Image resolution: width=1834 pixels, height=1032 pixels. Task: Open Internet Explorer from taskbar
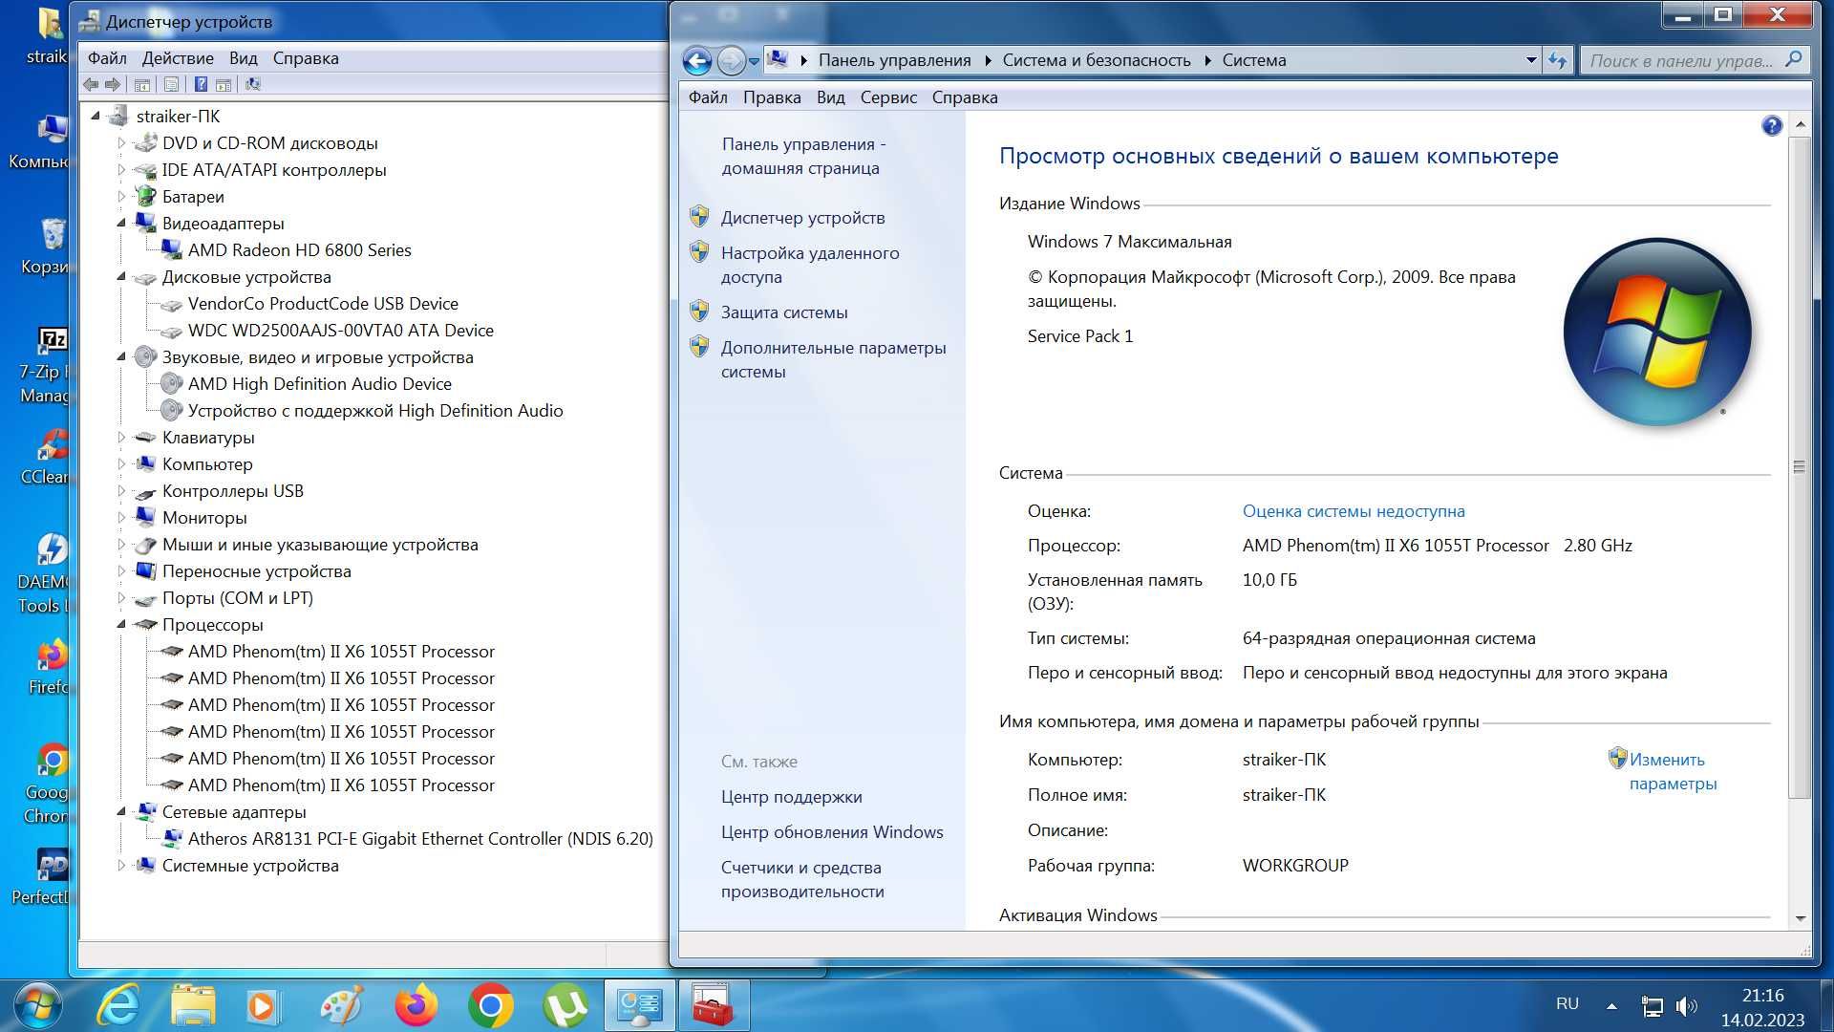coord(118,1006)
